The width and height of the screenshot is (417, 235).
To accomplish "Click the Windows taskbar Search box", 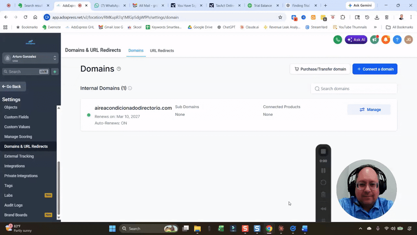I will click(x=149, y=228).
